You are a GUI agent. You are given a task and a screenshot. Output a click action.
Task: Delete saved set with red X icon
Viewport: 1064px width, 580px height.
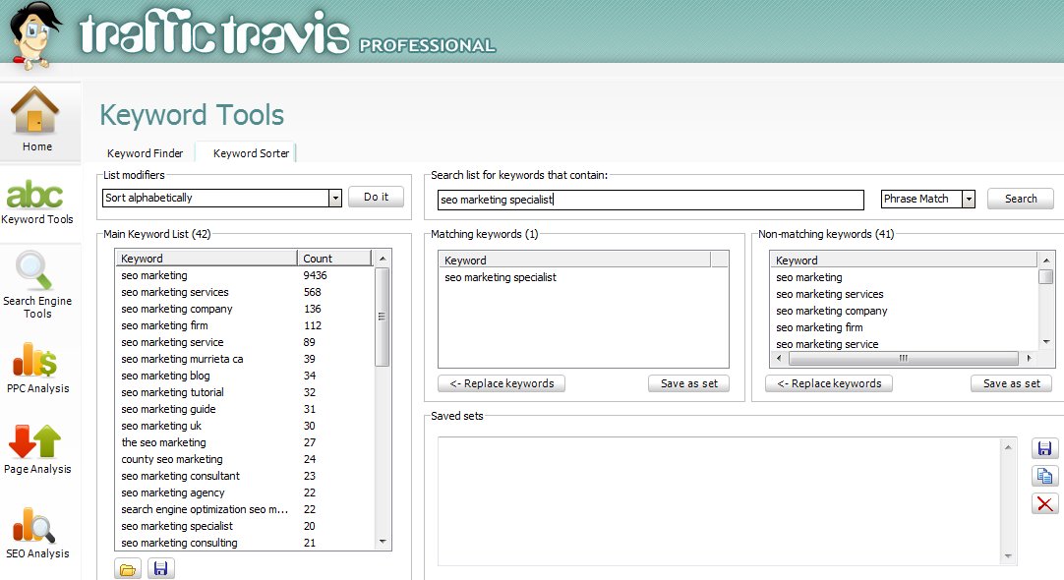(1044, 504)
